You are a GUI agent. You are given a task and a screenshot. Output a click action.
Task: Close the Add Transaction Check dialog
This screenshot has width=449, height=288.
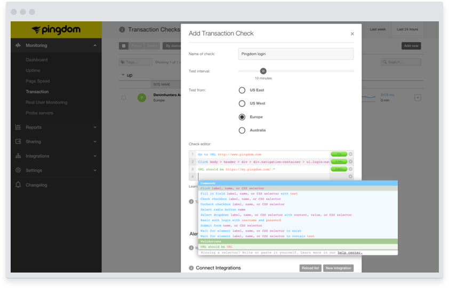click(x=352, y=34)
